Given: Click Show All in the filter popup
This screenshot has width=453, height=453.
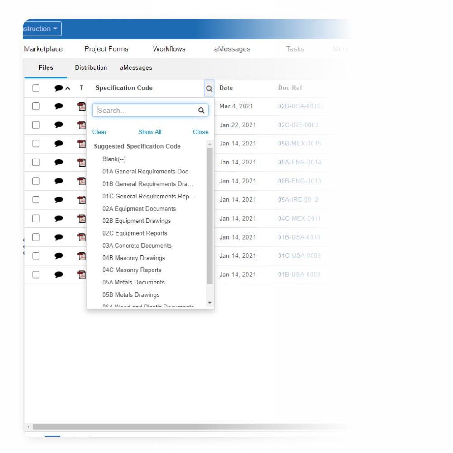Looking at the screenshot, I should click(149, 132).
